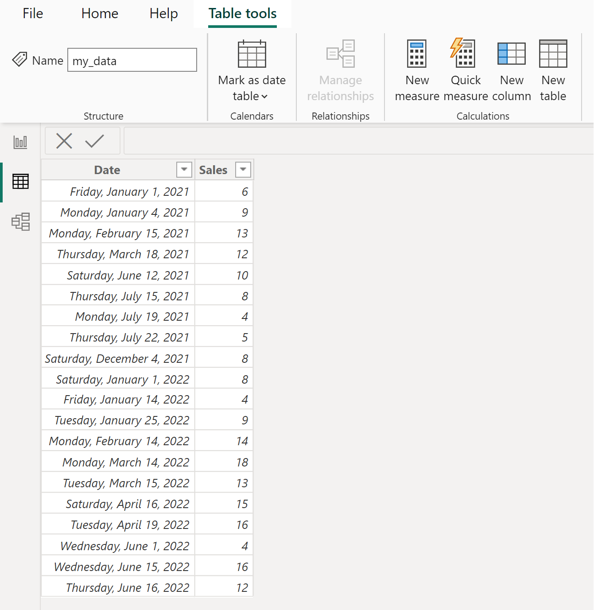Viewport: 594px width, 610px height.
Task: Cancel formula with the X icon
Action: click(64, 141)
